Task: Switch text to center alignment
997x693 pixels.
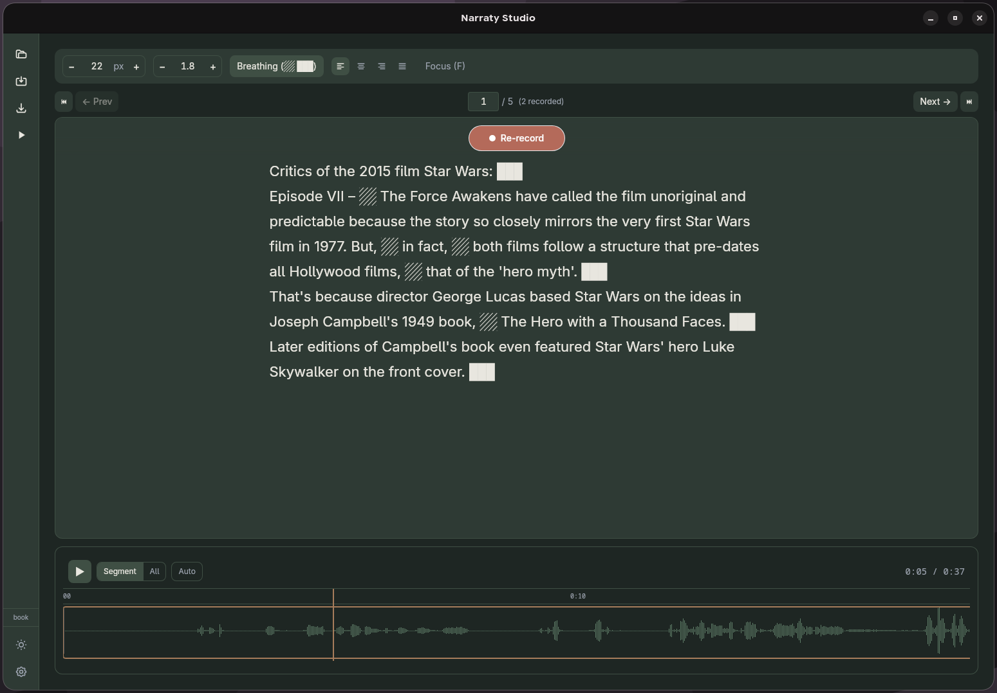Action: (361, 66)
